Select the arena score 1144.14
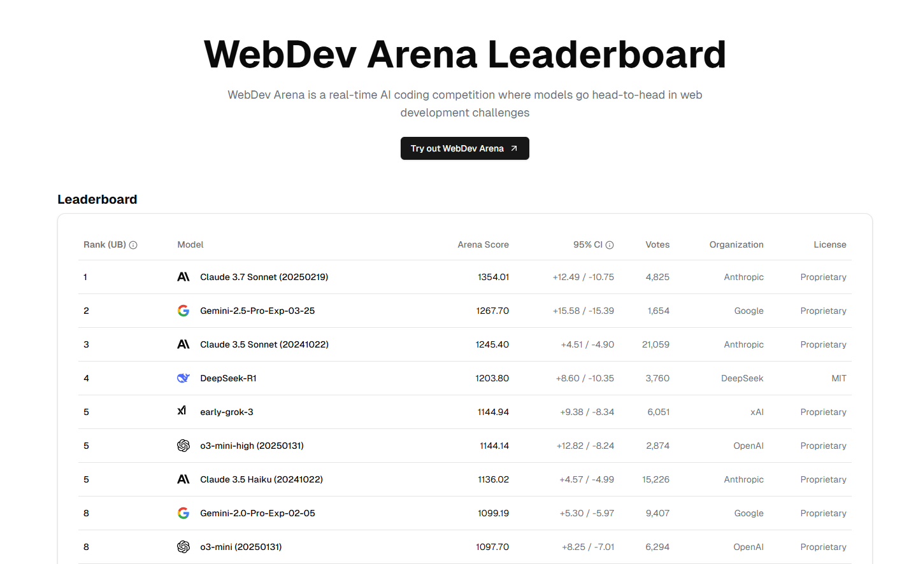This screenshot has width=923, height=564. [x=494, y=446]
